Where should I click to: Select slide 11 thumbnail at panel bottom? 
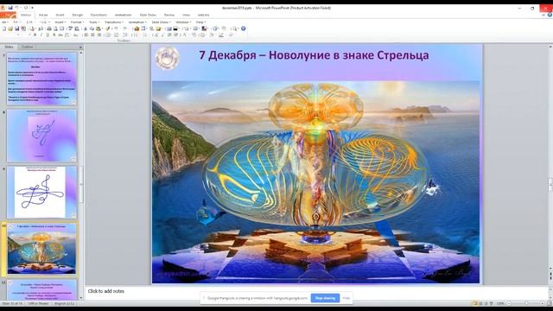coord(41,290)
